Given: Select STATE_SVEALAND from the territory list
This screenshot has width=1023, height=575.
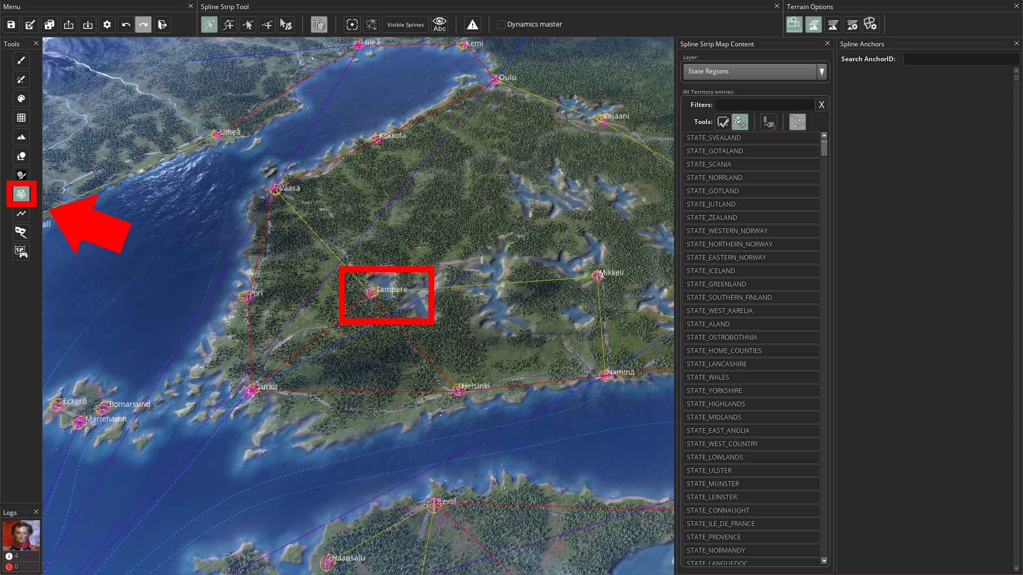Looking at the screenshot, I should (x=751, y=137).
